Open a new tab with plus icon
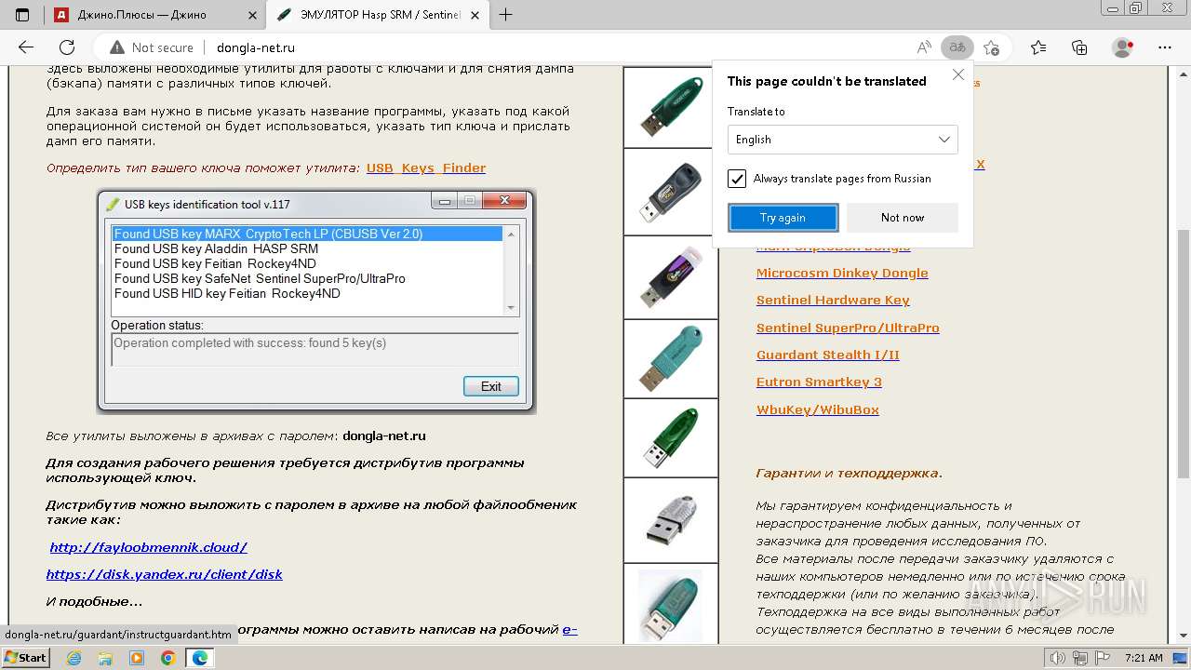 pos(506,15)
